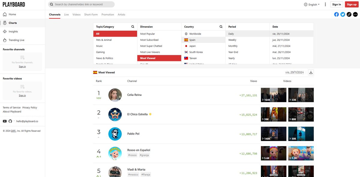Image resolution: width=360 pixels, height=177 pixels.
Task: Open El Chico Estrella channel avatar
Action: point(115,114)
